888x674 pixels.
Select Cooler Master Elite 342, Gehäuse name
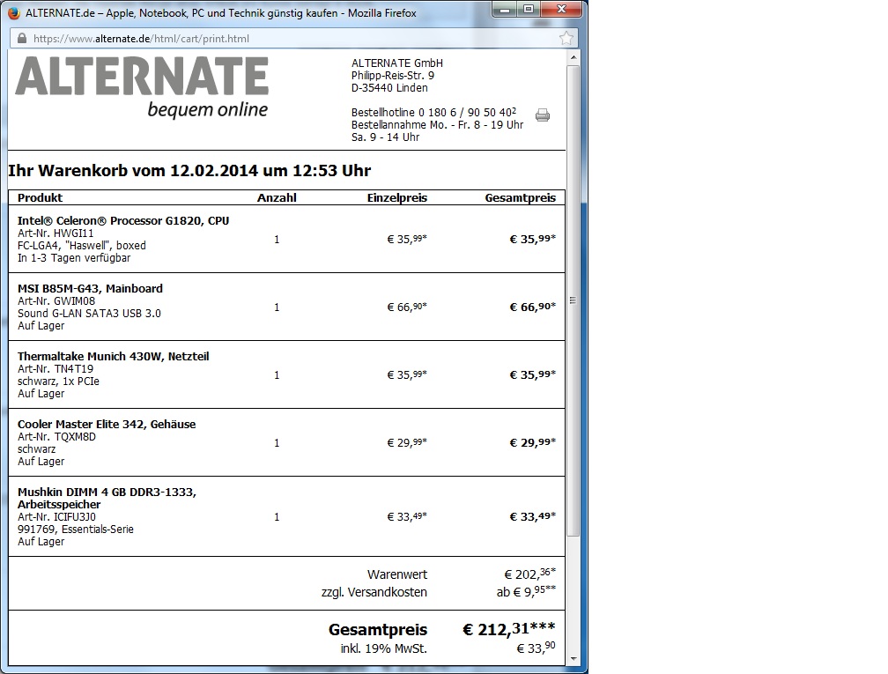[107, 425]
